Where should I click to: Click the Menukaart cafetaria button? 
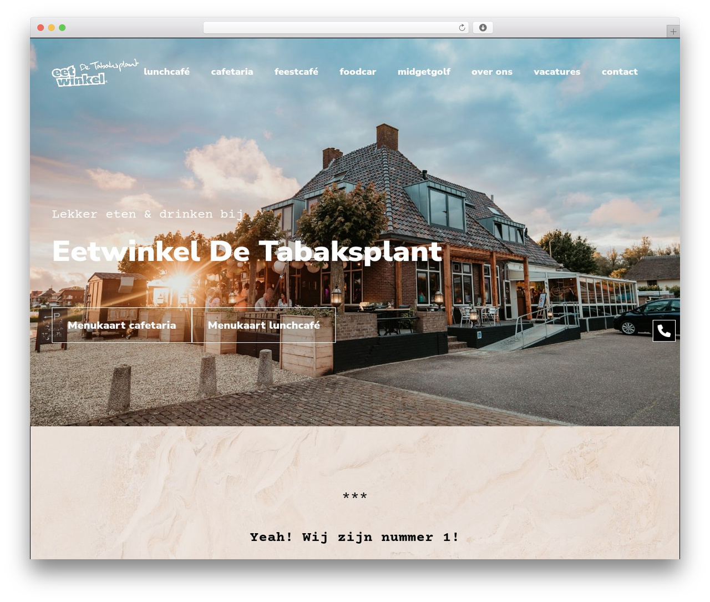[122, 325]
